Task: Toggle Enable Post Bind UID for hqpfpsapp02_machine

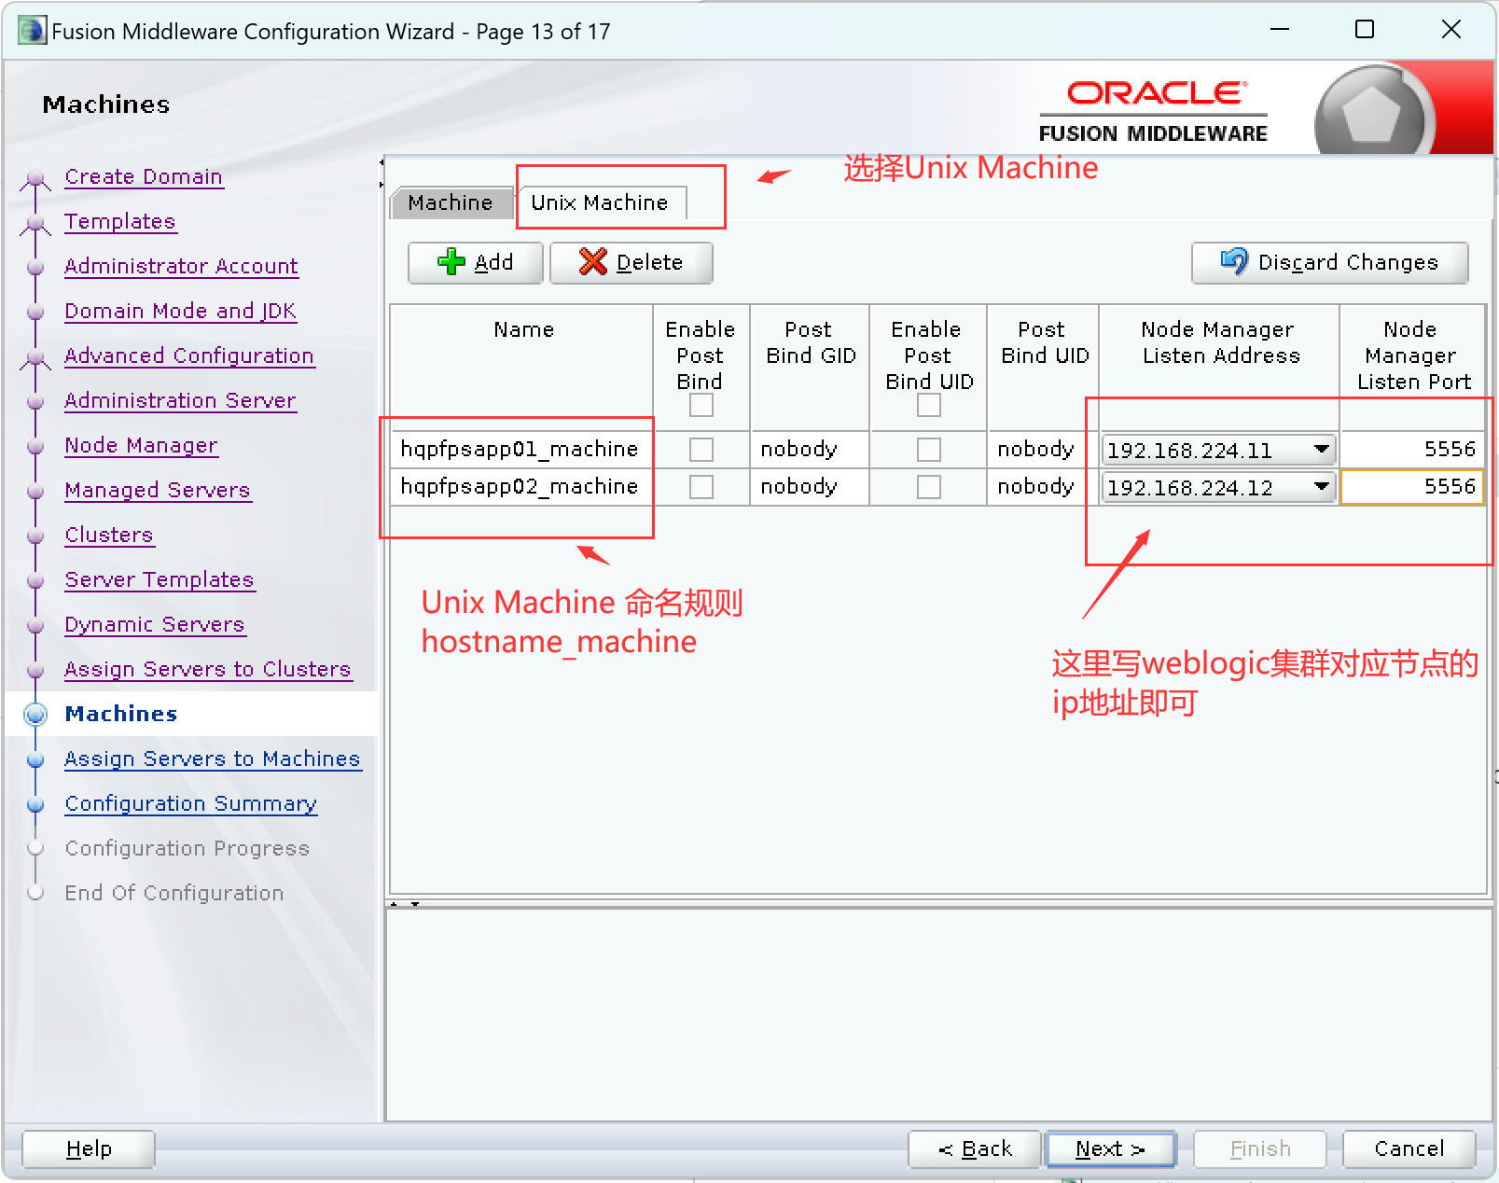Action: coord(929,487)
